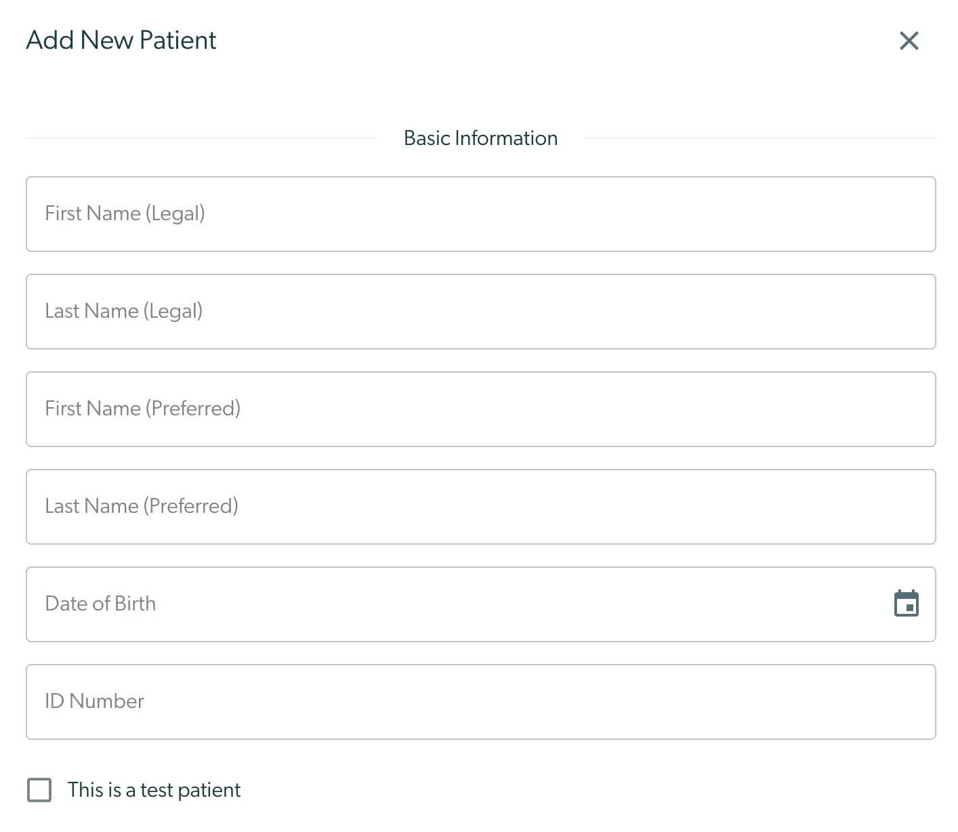
Task: Select the Last Name (Legal) field
Action: [x=480, y=311]
